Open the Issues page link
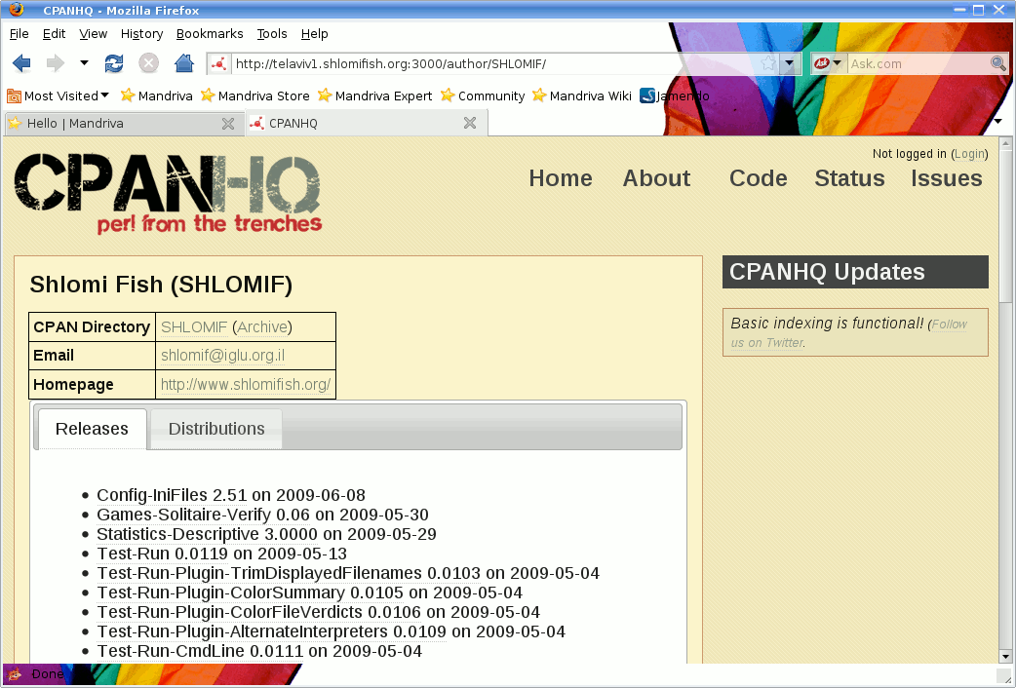 click(x=947, y=178)
